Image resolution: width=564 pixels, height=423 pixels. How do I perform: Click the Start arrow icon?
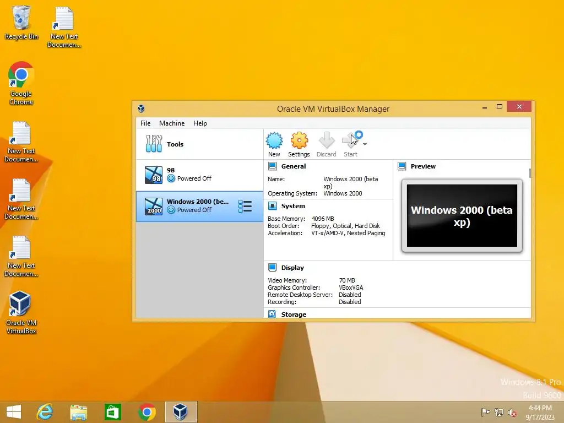click(350, 140)
